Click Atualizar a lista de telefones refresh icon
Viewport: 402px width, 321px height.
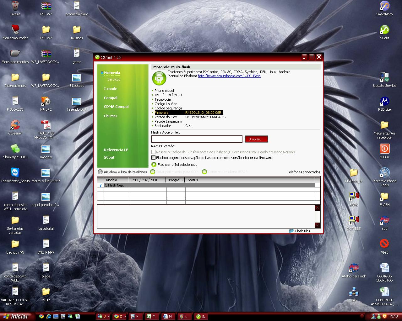(x=100, y=172)
